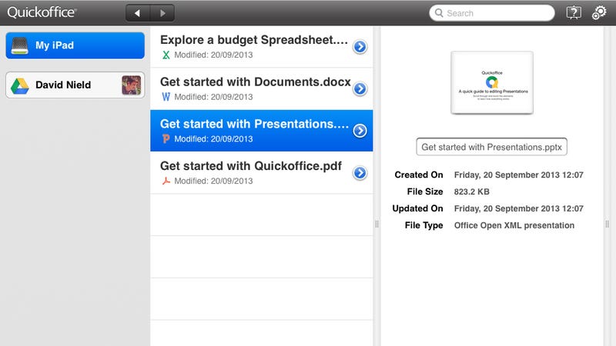The height and width of the screenshot is (346, 616).
Task: Expand details arrow for Quickoffice.pdf
Action: click(360, 172)
